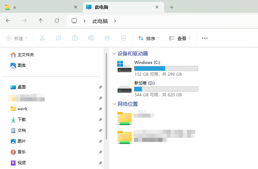Click the text 544 GB 可用, 共 620 GB
This screenshot has width=258, height=169.
point(158,95)
